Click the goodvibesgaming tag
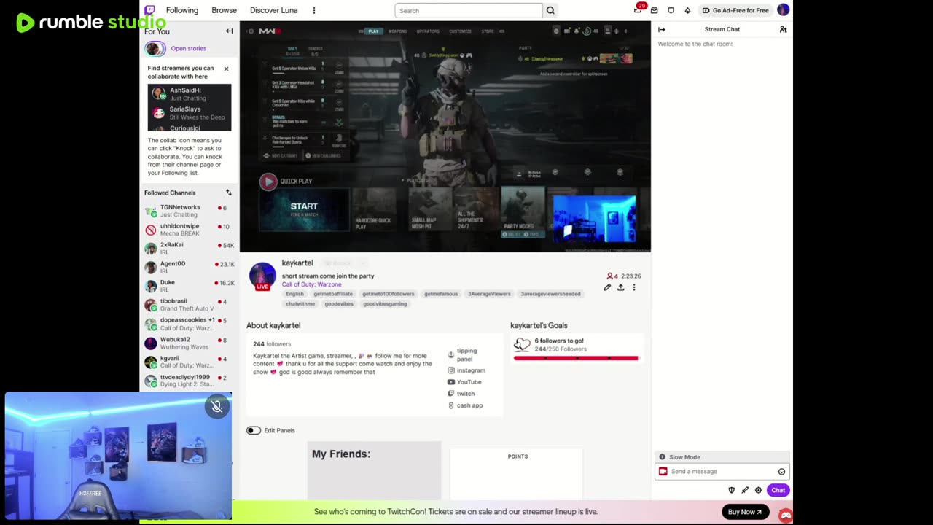 click(x=385, y=304)
